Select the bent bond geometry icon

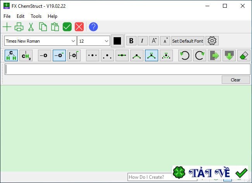(x=137, y=55)
